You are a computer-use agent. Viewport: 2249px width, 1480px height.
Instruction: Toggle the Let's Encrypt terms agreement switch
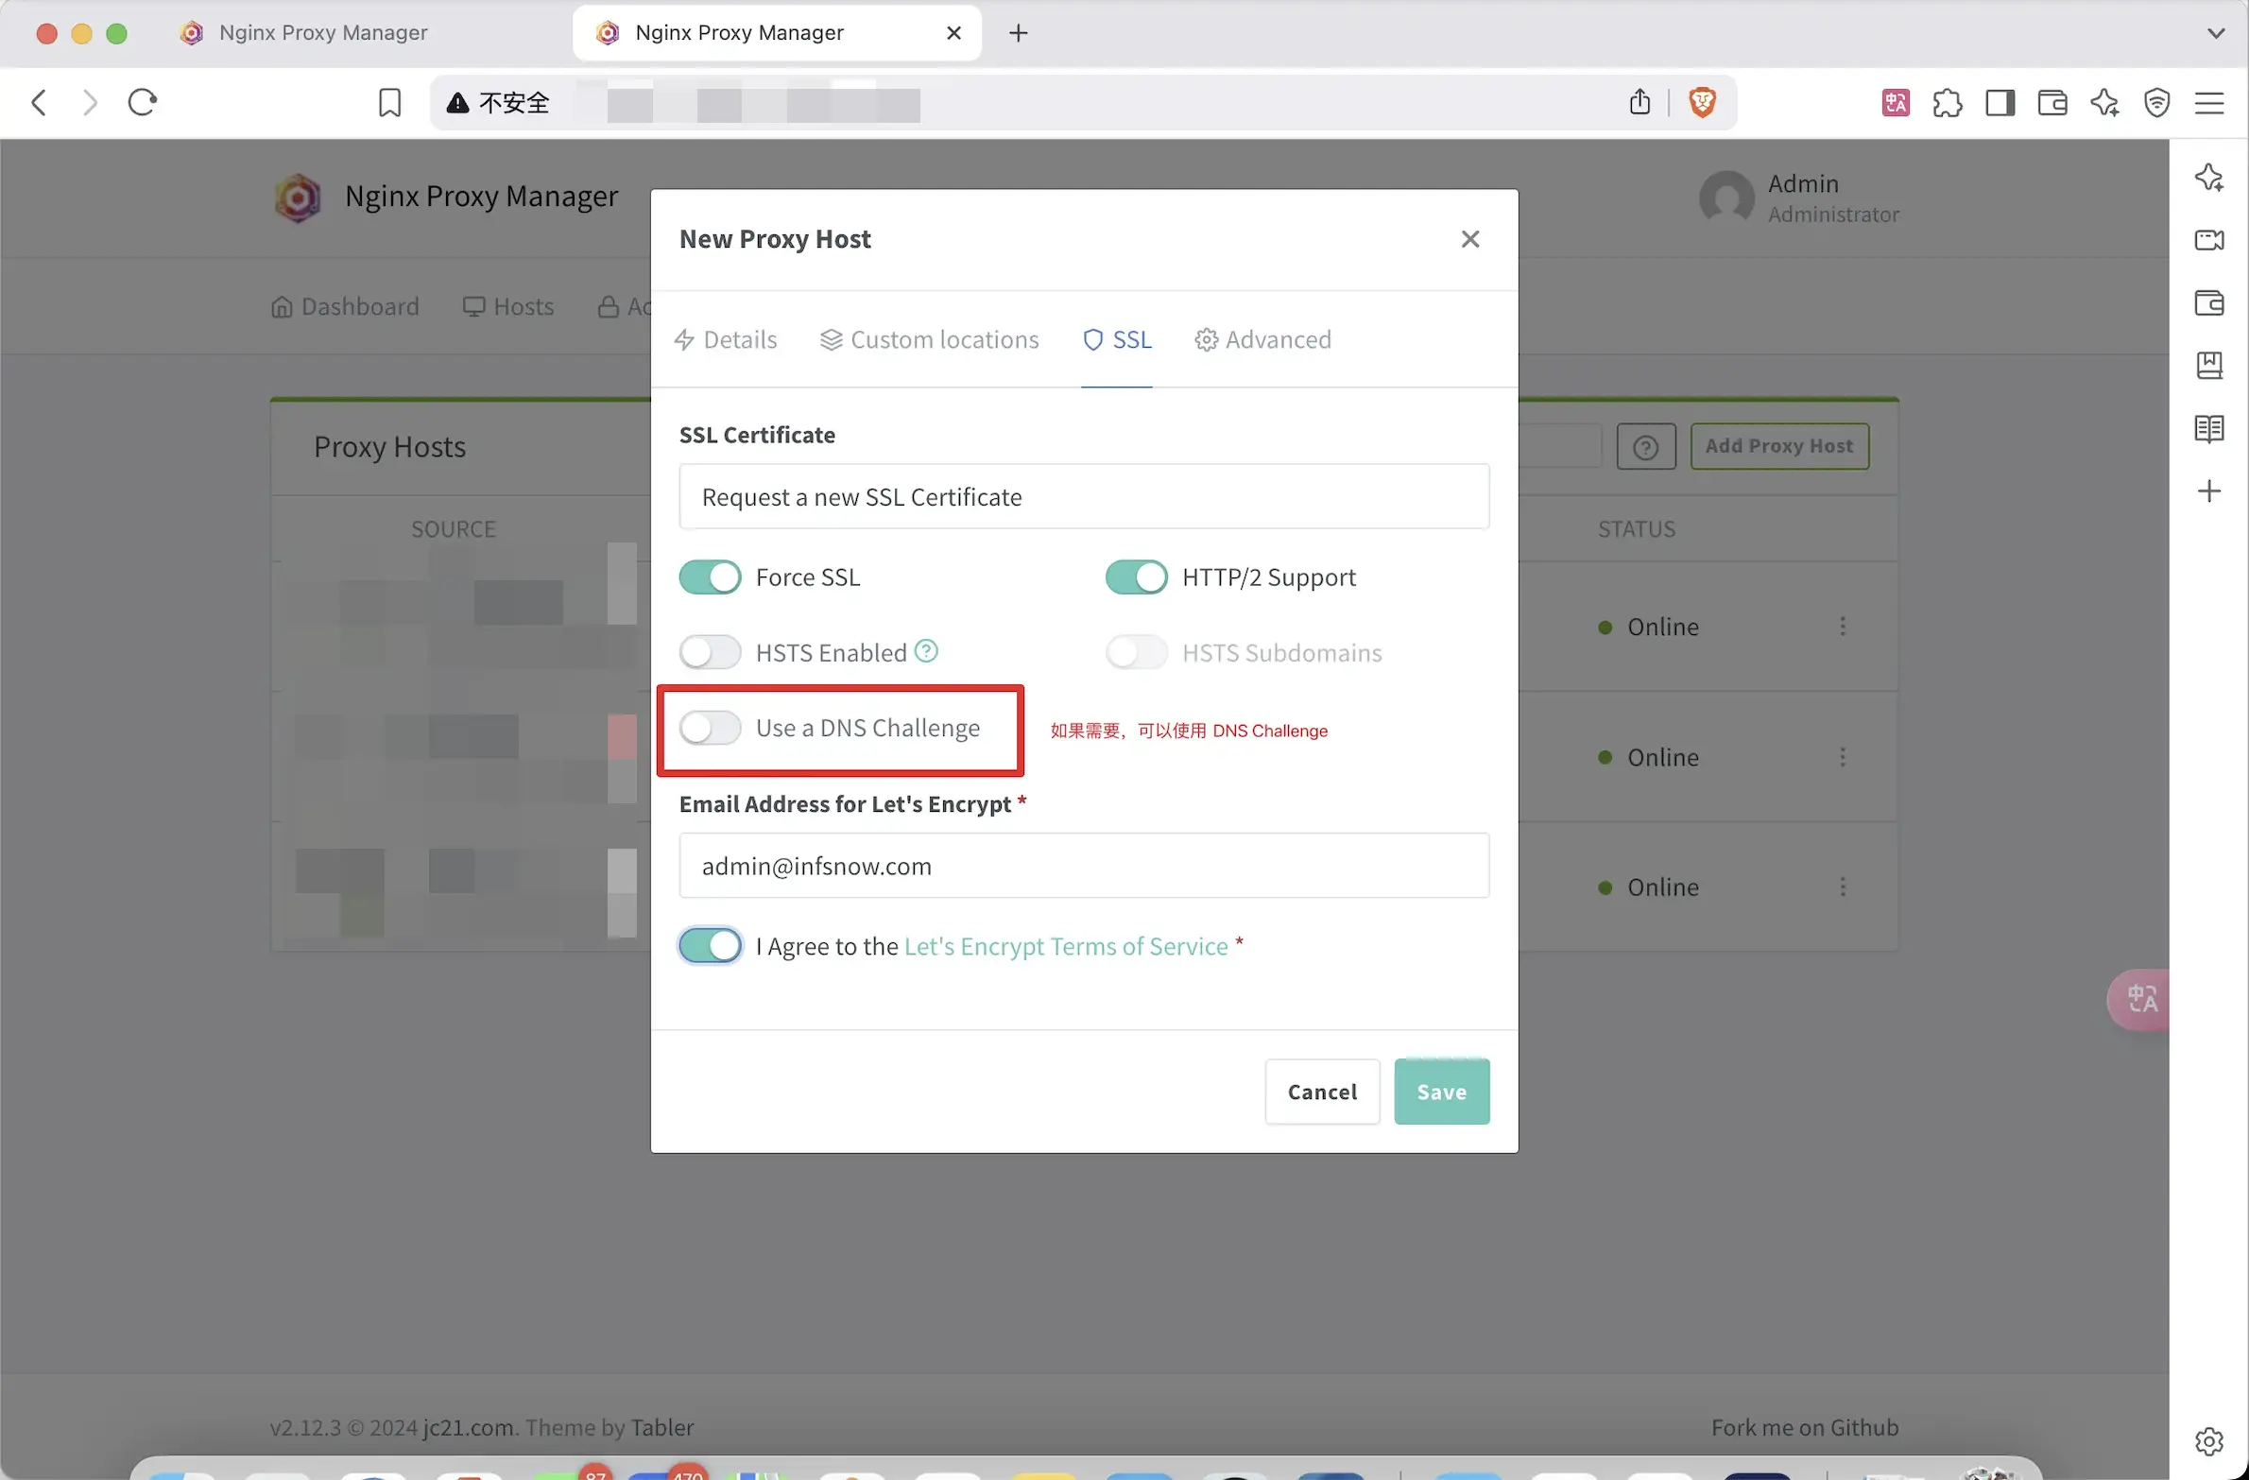[x=710, y=946]
